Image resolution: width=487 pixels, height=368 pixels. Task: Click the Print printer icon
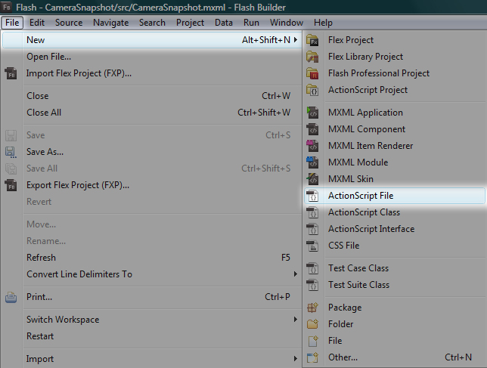(x=11, y=297)
